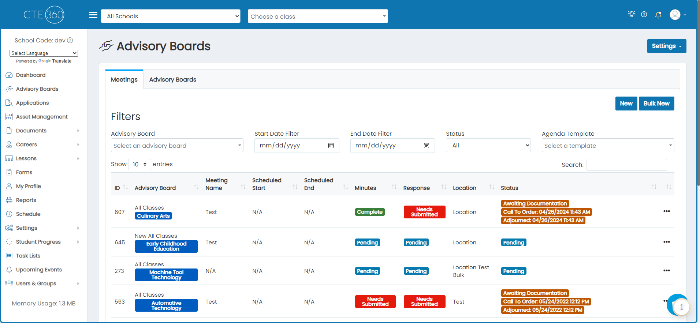The height and width of the screenshot is (323, 700).
Task: Click the Search input field
Action: coord(627,165)
